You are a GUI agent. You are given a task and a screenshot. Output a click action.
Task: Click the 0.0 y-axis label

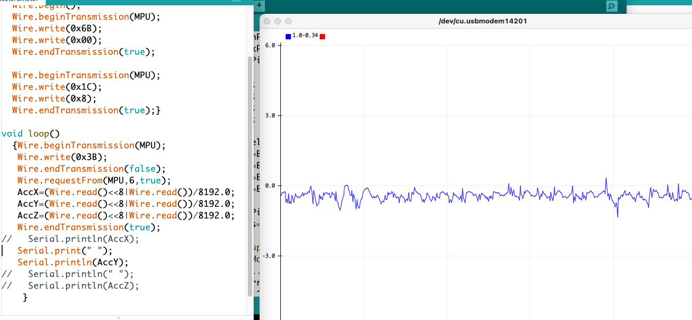(269, 186)
